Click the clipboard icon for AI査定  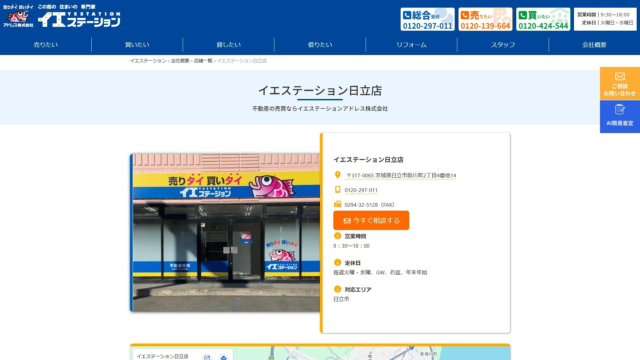click(x=620, y=109)
